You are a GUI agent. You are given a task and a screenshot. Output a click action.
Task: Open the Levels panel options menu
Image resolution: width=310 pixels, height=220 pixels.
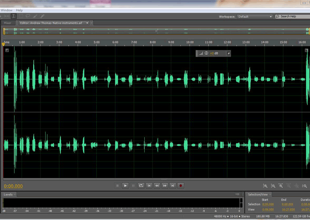click(238, 194)
